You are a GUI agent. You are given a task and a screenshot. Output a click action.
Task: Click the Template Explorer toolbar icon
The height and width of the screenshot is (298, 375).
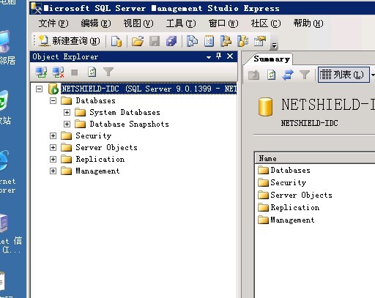click(242, 41)
